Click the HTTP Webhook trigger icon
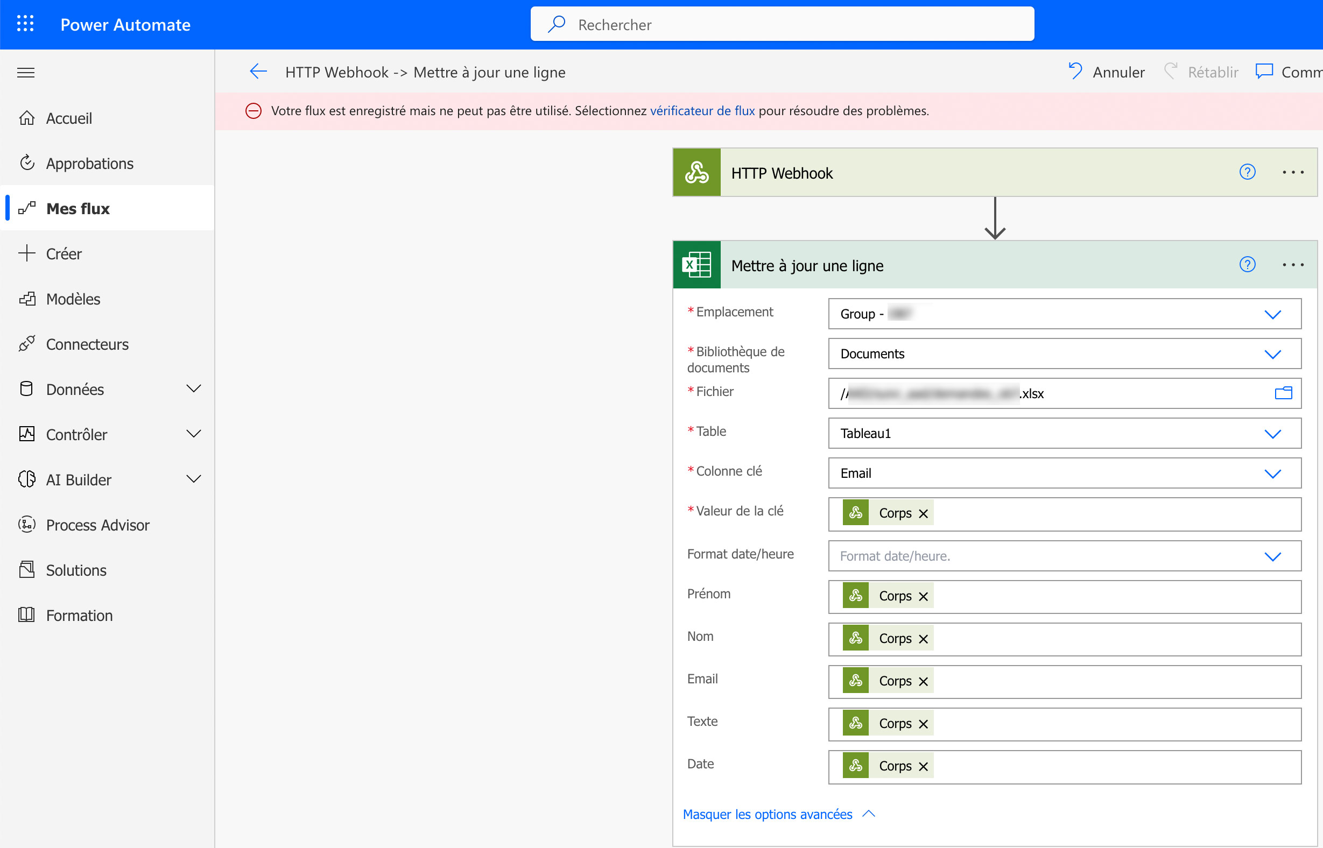 click(x=696, y=172)
